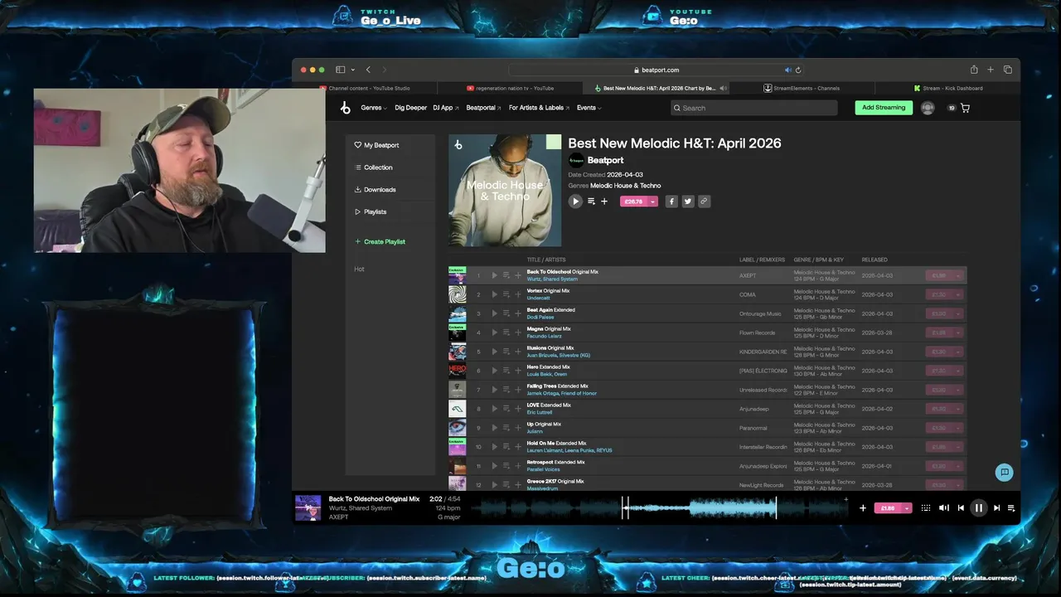Open Events dropdown menu
Screen dimensions: 1061x597
(x=589, y=108)
